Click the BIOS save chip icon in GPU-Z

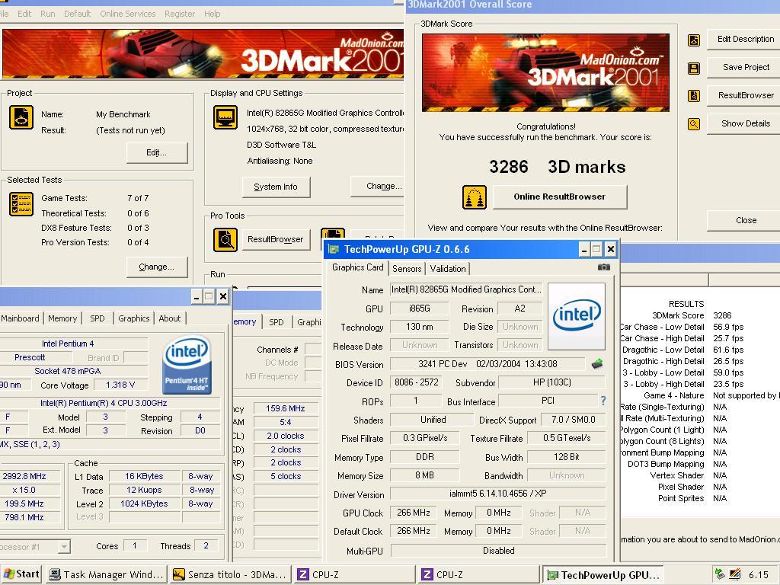click(597, 363)
